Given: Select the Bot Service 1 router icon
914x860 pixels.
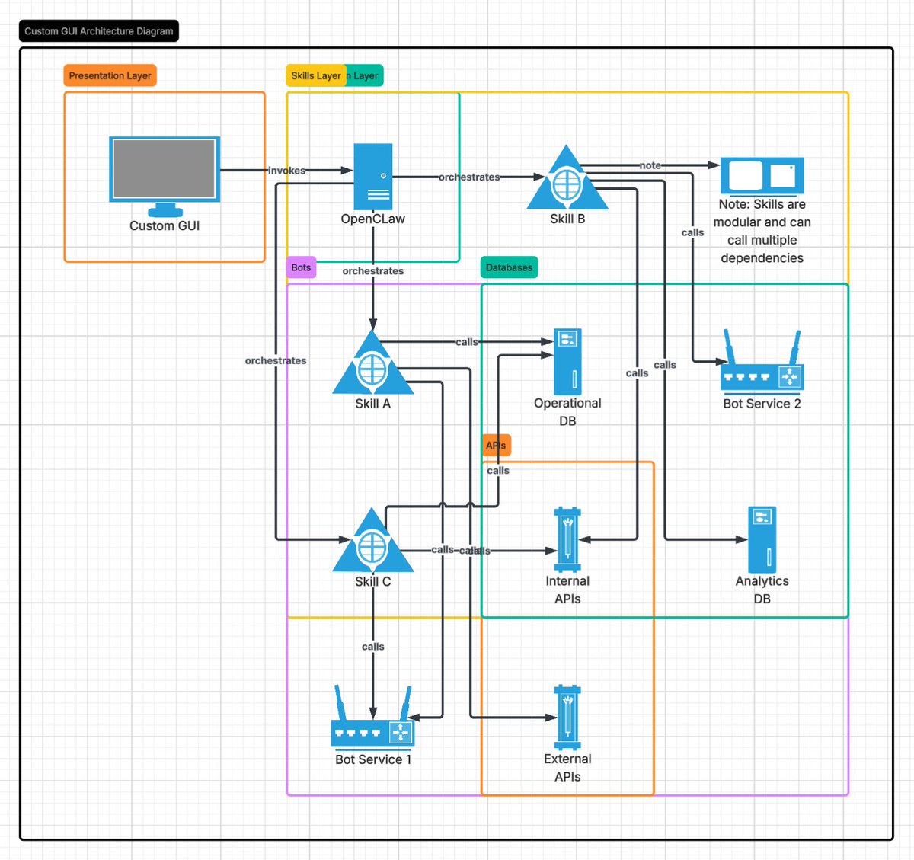Looking at the screenshot, I should click(x=373, y=716).
